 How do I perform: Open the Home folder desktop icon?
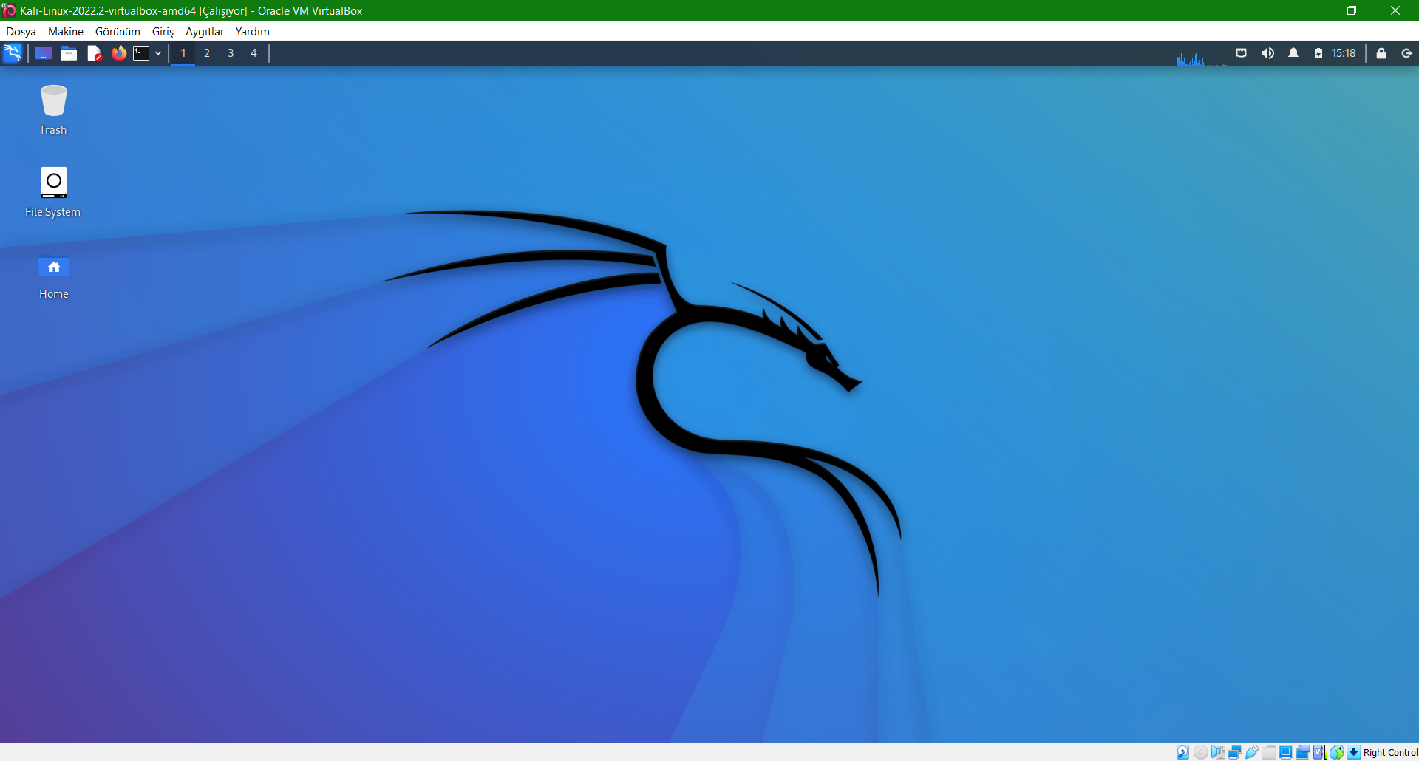coord(53,277)
